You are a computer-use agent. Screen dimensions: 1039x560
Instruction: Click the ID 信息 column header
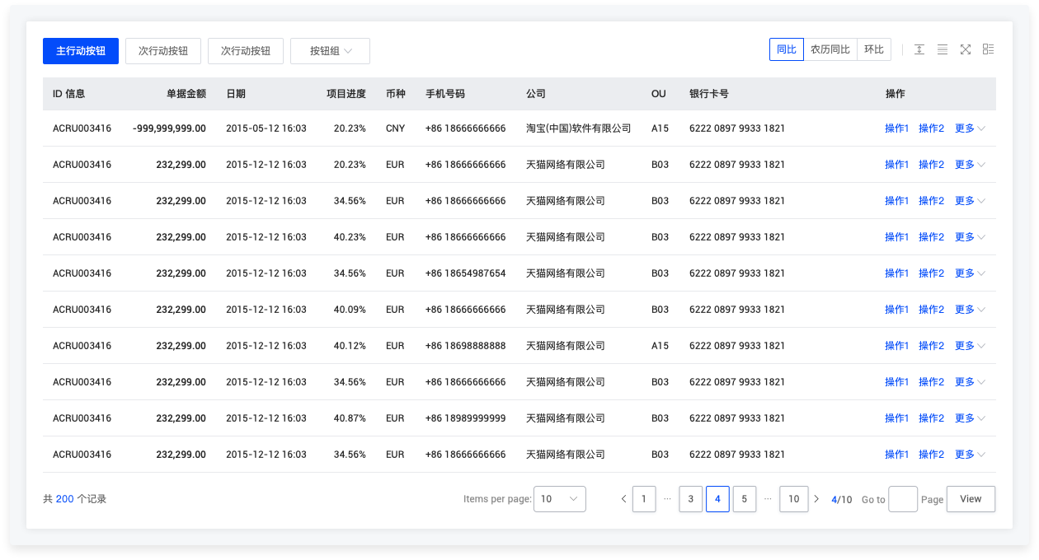click(x=68, y=94)
